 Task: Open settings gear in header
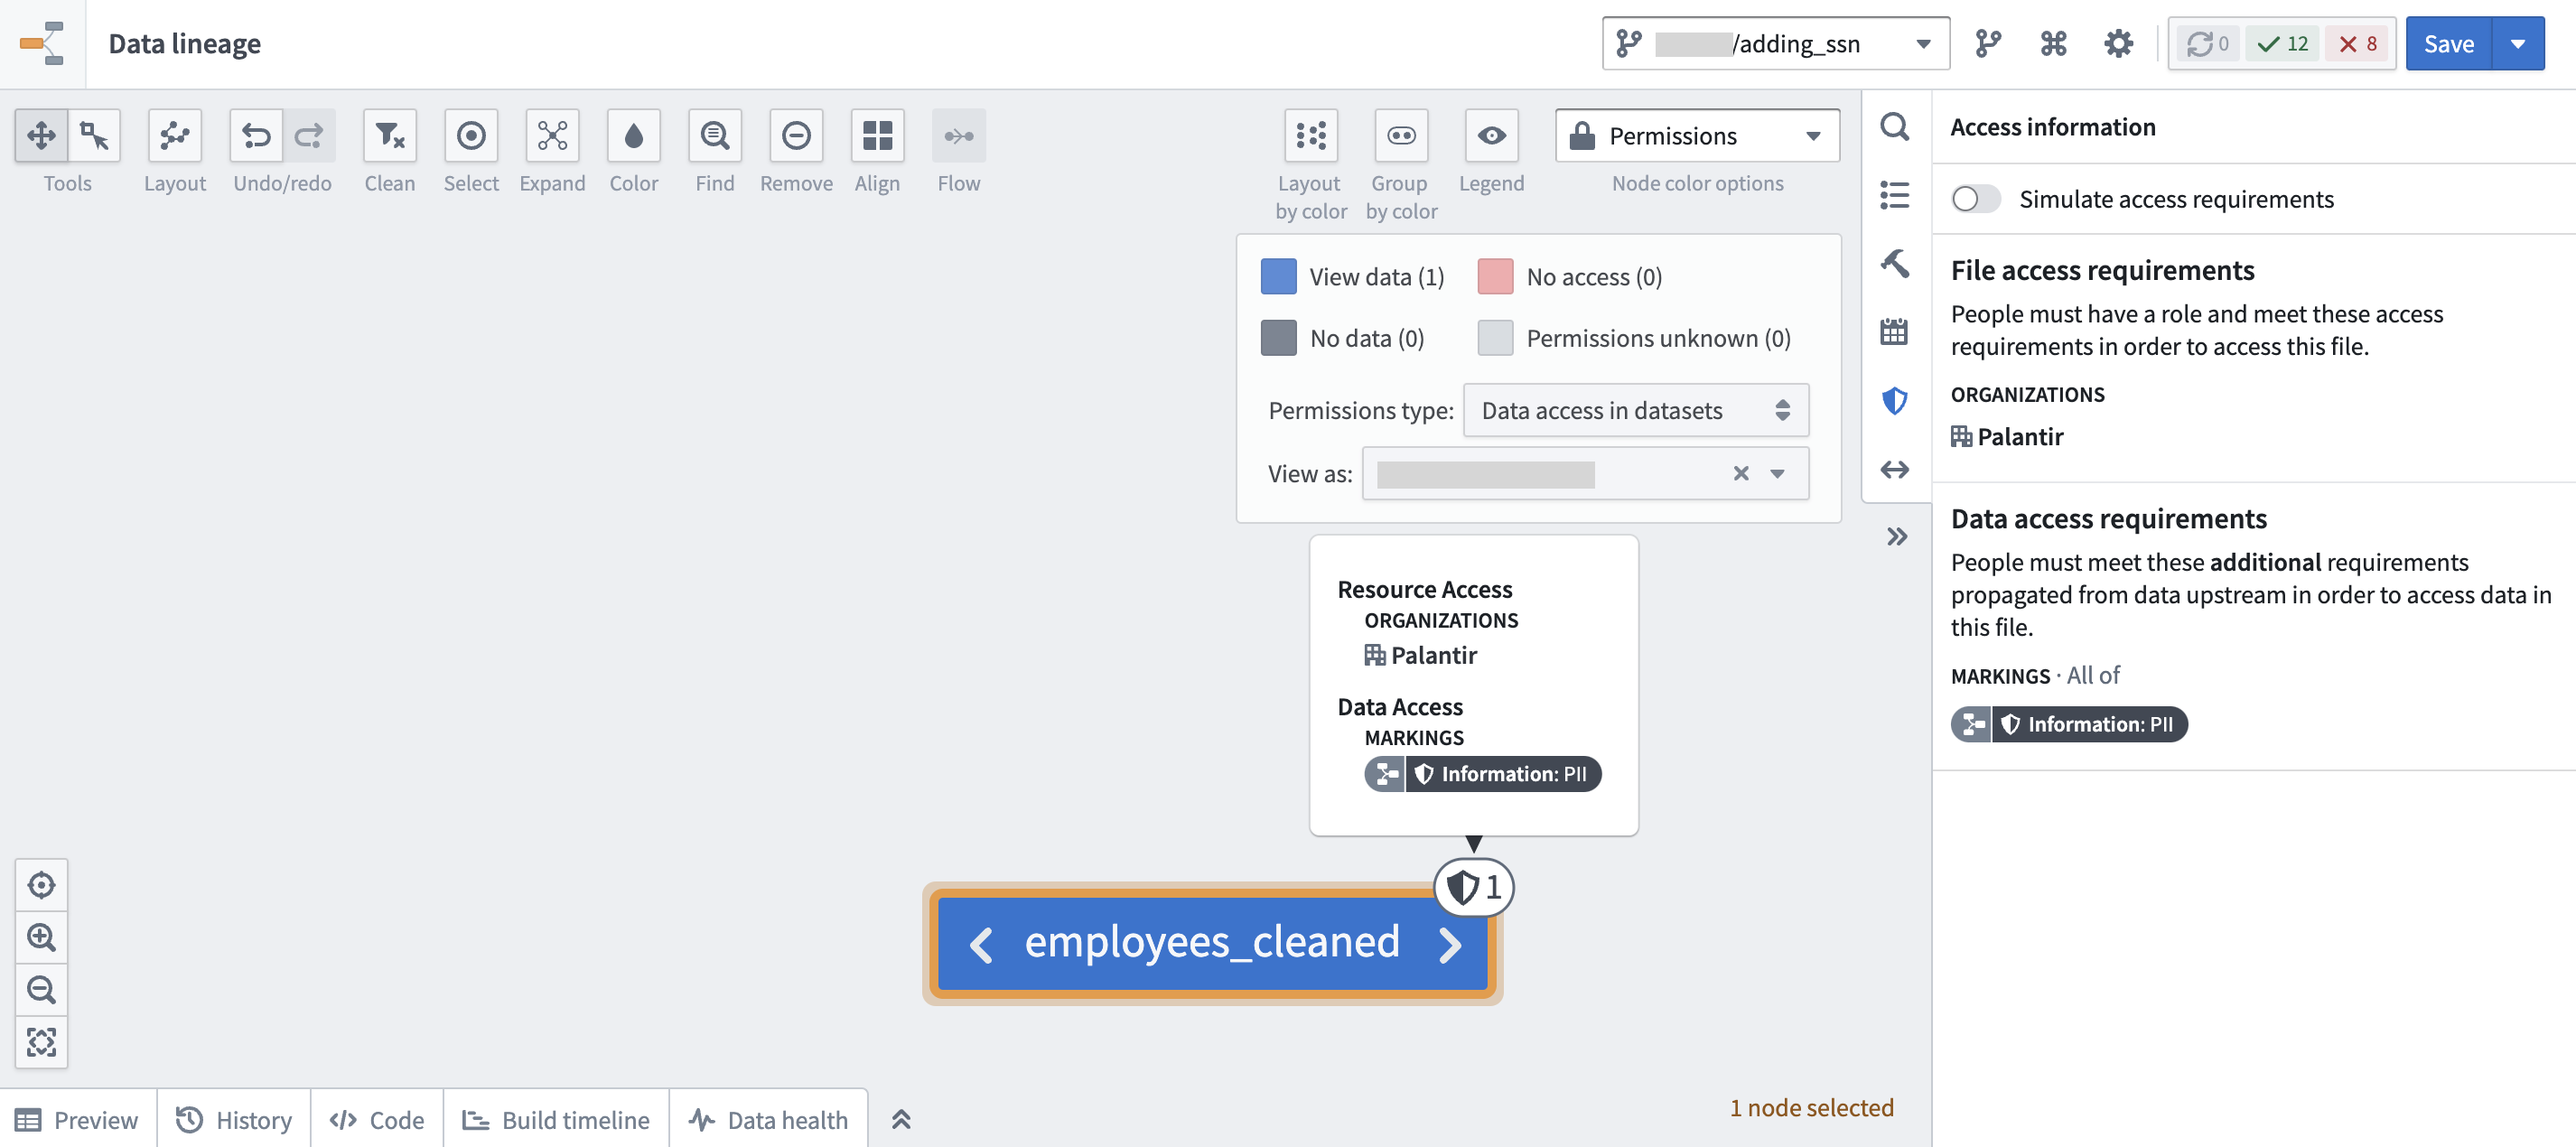[x=2118, y=43]
